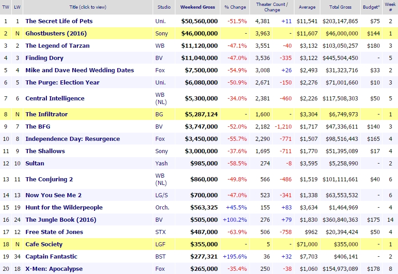Click Yash studio in Sultan row
398x274 pixels.
(161, 163)
